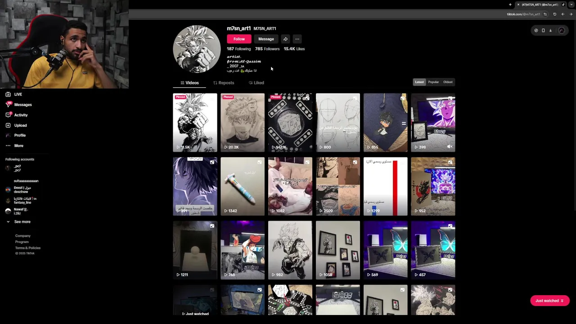Click the 15.4K Likes count
Screen dimensions: 576x324
[294, 49]
